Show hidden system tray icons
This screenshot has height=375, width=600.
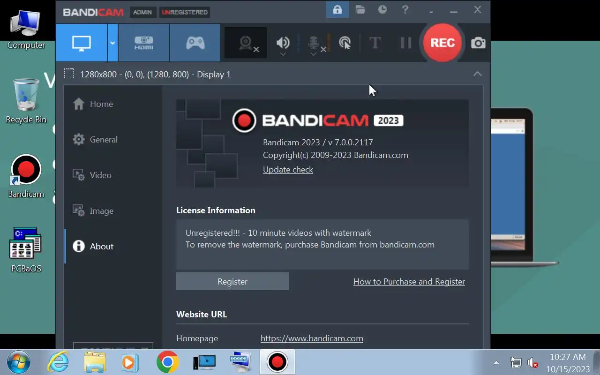[x=496, y=362]
